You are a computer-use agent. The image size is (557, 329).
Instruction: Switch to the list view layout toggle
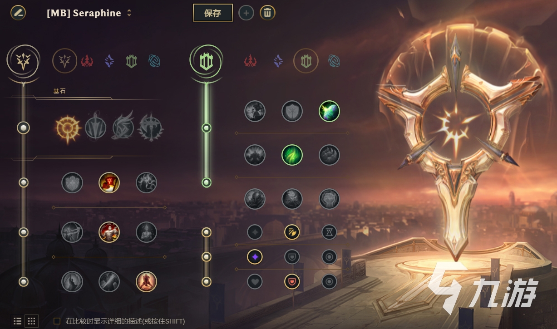pos(17,321)
